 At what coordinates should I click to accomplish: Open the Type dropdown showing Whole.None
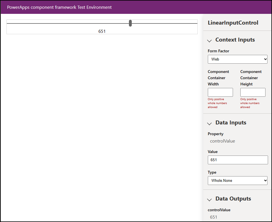238,180
